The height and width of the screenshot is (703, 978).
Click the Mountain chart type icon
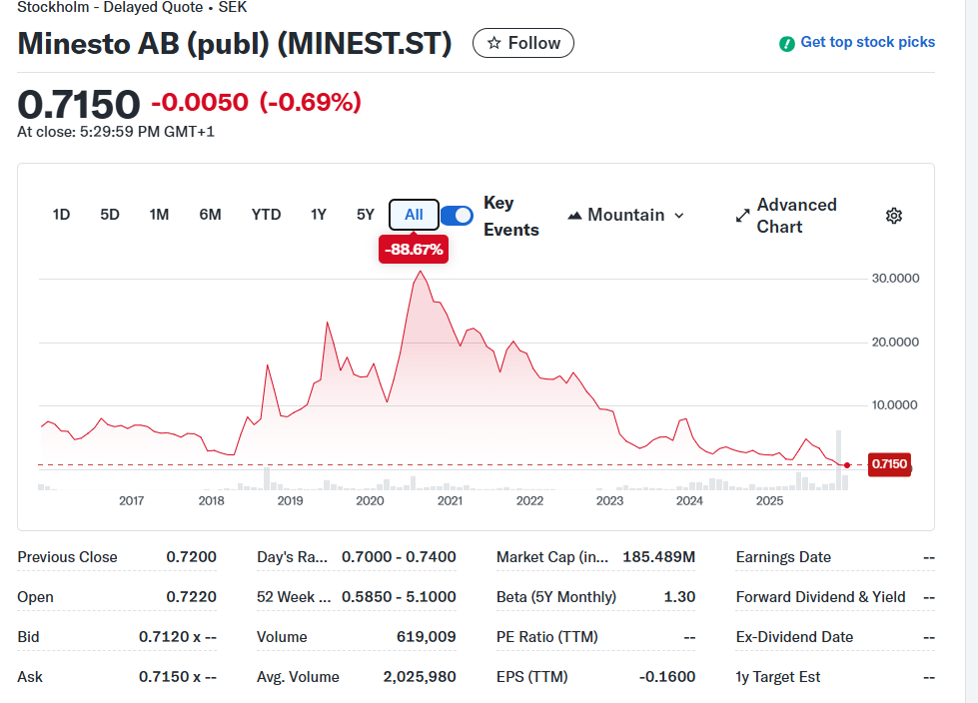click(x=574, y=216)
